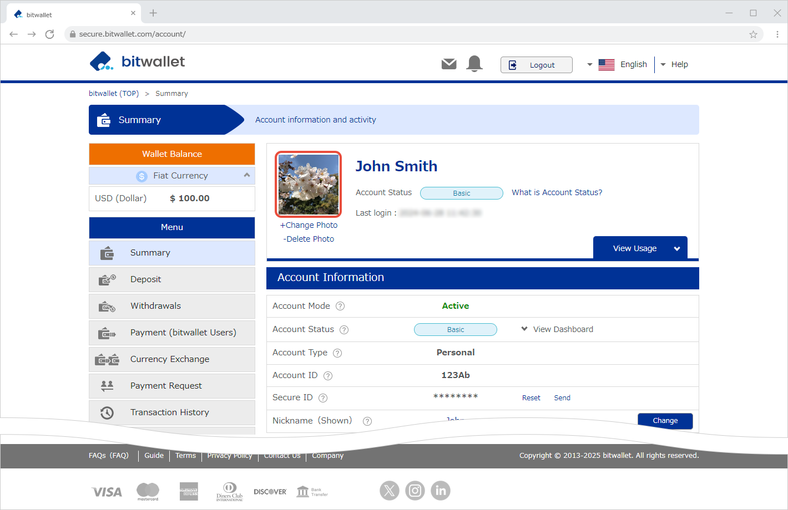788x510 pixels.
Task: Open the X social media icon
Action: pyautogui.click(x=390, y=491)
